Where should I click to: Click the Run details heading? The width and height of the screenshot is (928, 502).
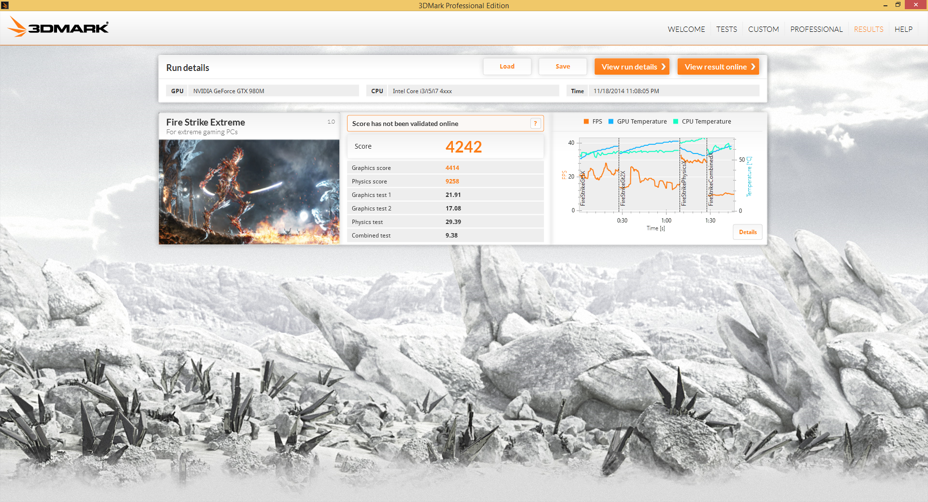tap(188, 68)
